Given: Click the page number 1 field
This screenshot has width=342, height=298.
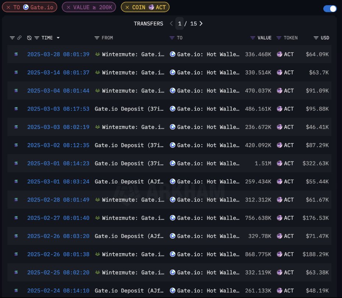Looking at the screenshot, I should coord(180,23).
